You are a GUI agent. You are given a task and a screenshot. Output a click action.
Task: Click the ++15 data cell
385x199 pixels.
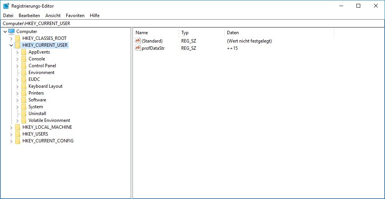[232, 48]
